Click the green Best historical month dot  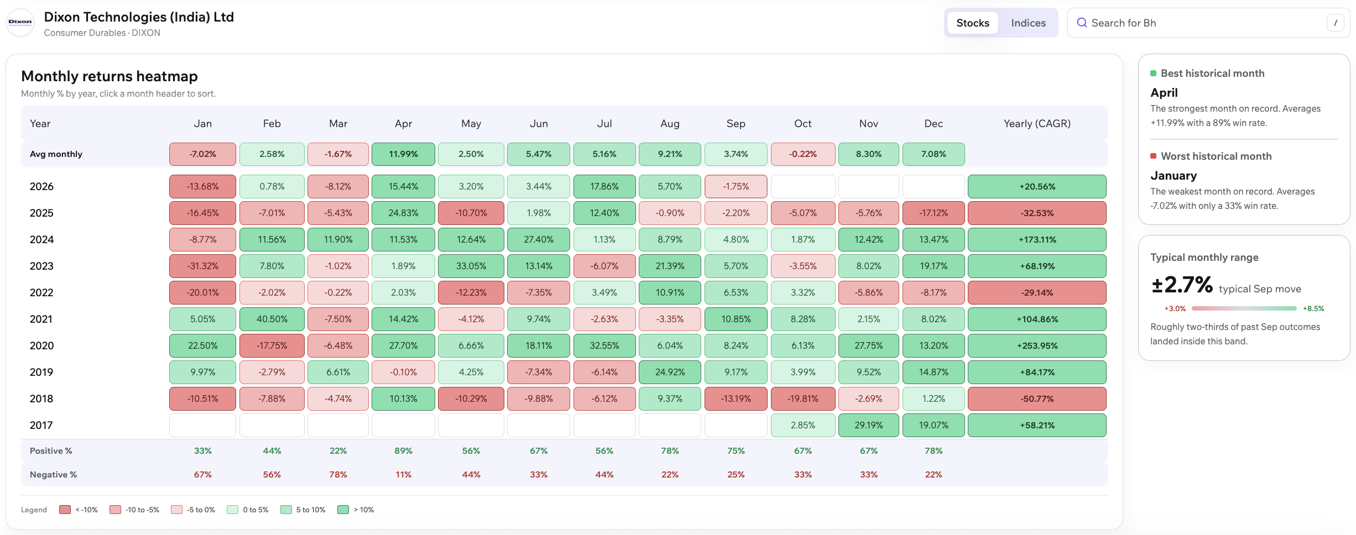click(1153, 74)
